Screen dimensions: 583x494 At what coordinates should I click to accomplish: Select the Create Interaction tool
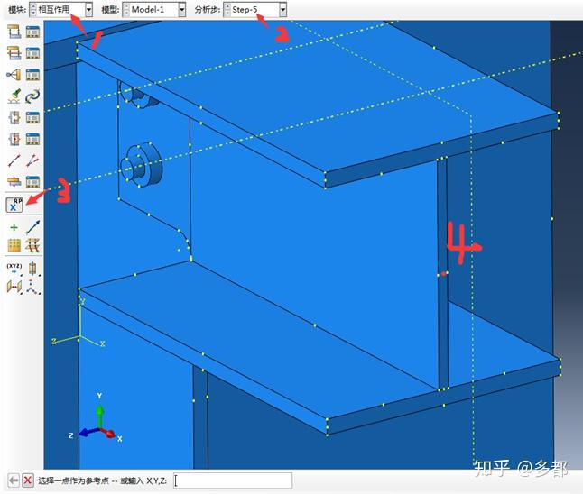[x=14, y=32]
